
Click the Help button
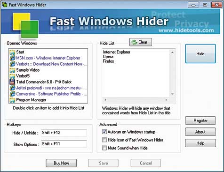(x=200, y=143)
